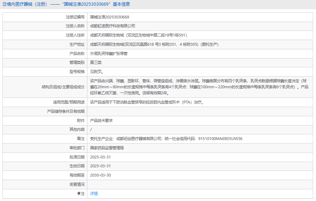Click the production address 生产地址 value
This screenshot has width=316, height=201.
(154, 44)
